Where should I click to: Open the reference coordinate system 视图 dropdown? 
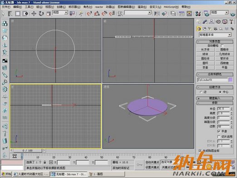[x=60, y=13]
